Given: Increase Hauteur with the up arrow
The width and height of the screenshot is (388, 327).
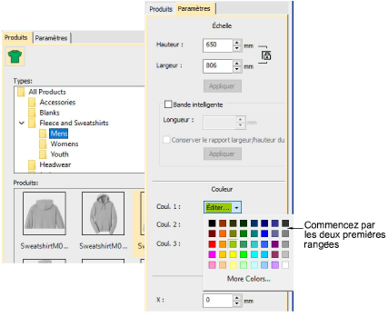Looking at the screenshot, I should coord(237,43).
